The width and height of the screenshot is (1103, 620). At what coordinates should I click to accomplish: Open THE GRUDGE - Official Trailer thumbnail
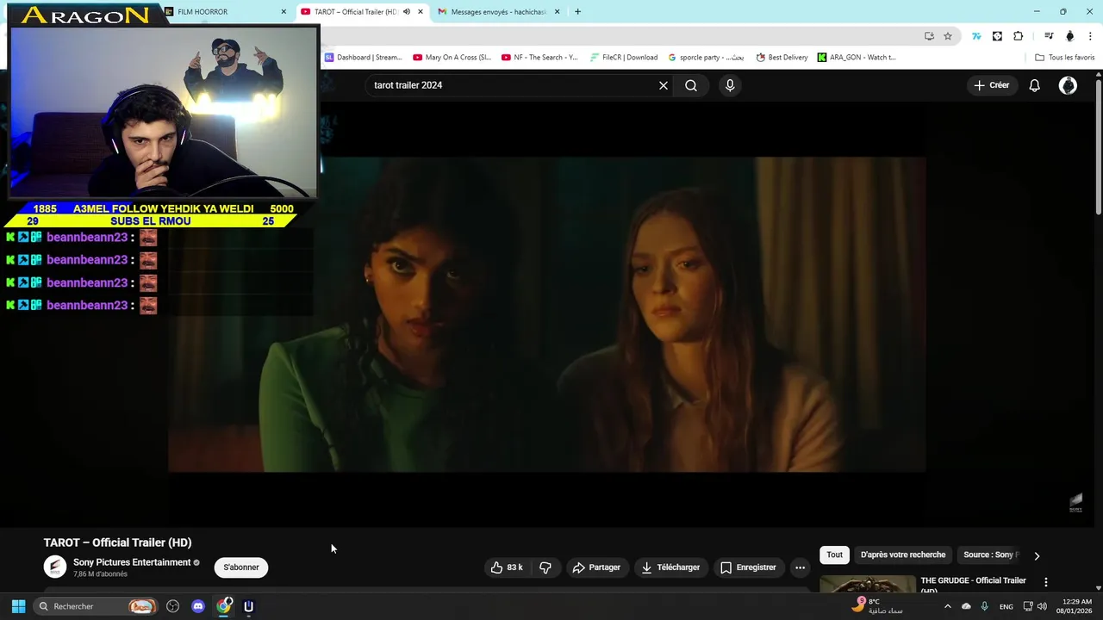(x=868, y=585)
